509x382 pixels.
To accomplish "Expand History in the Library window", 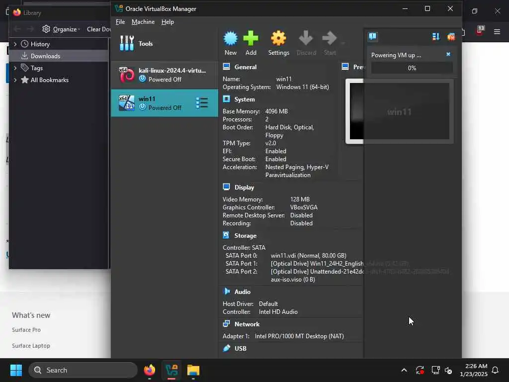I will (x=15, y=44).
